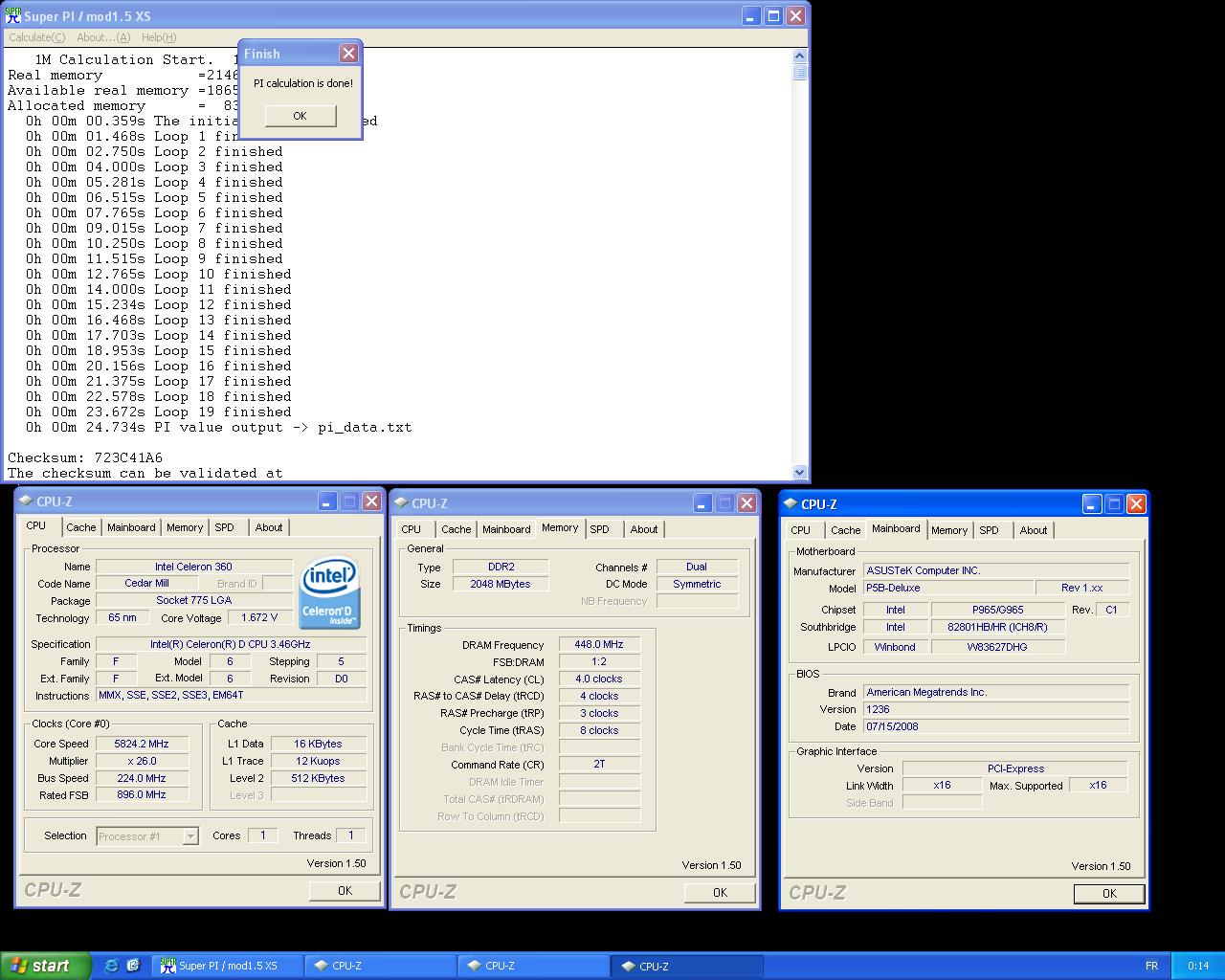
Task: Select Cache tab in middle CPU-Z window
Action: pyautogui.click(x=457, y=529)
